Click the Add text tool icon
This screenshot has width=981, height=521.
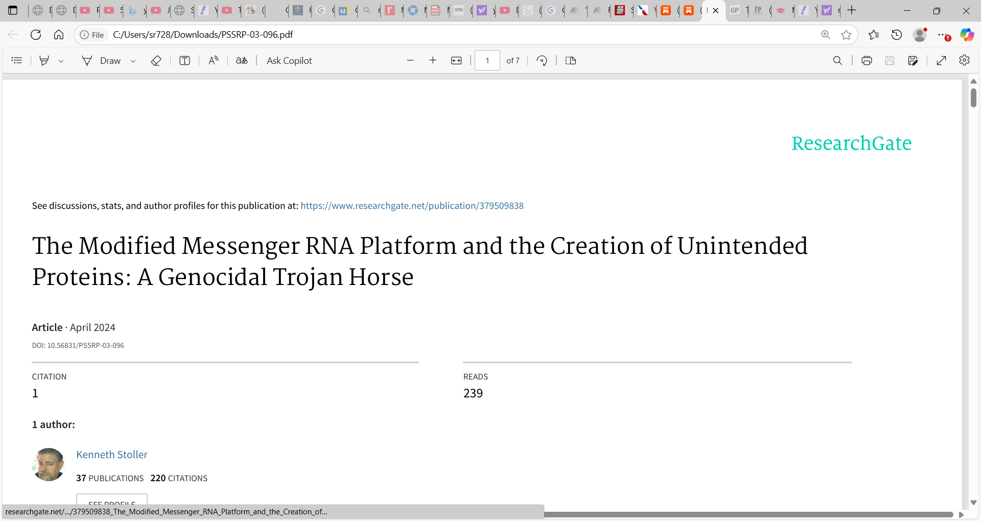tap(185, 60)
